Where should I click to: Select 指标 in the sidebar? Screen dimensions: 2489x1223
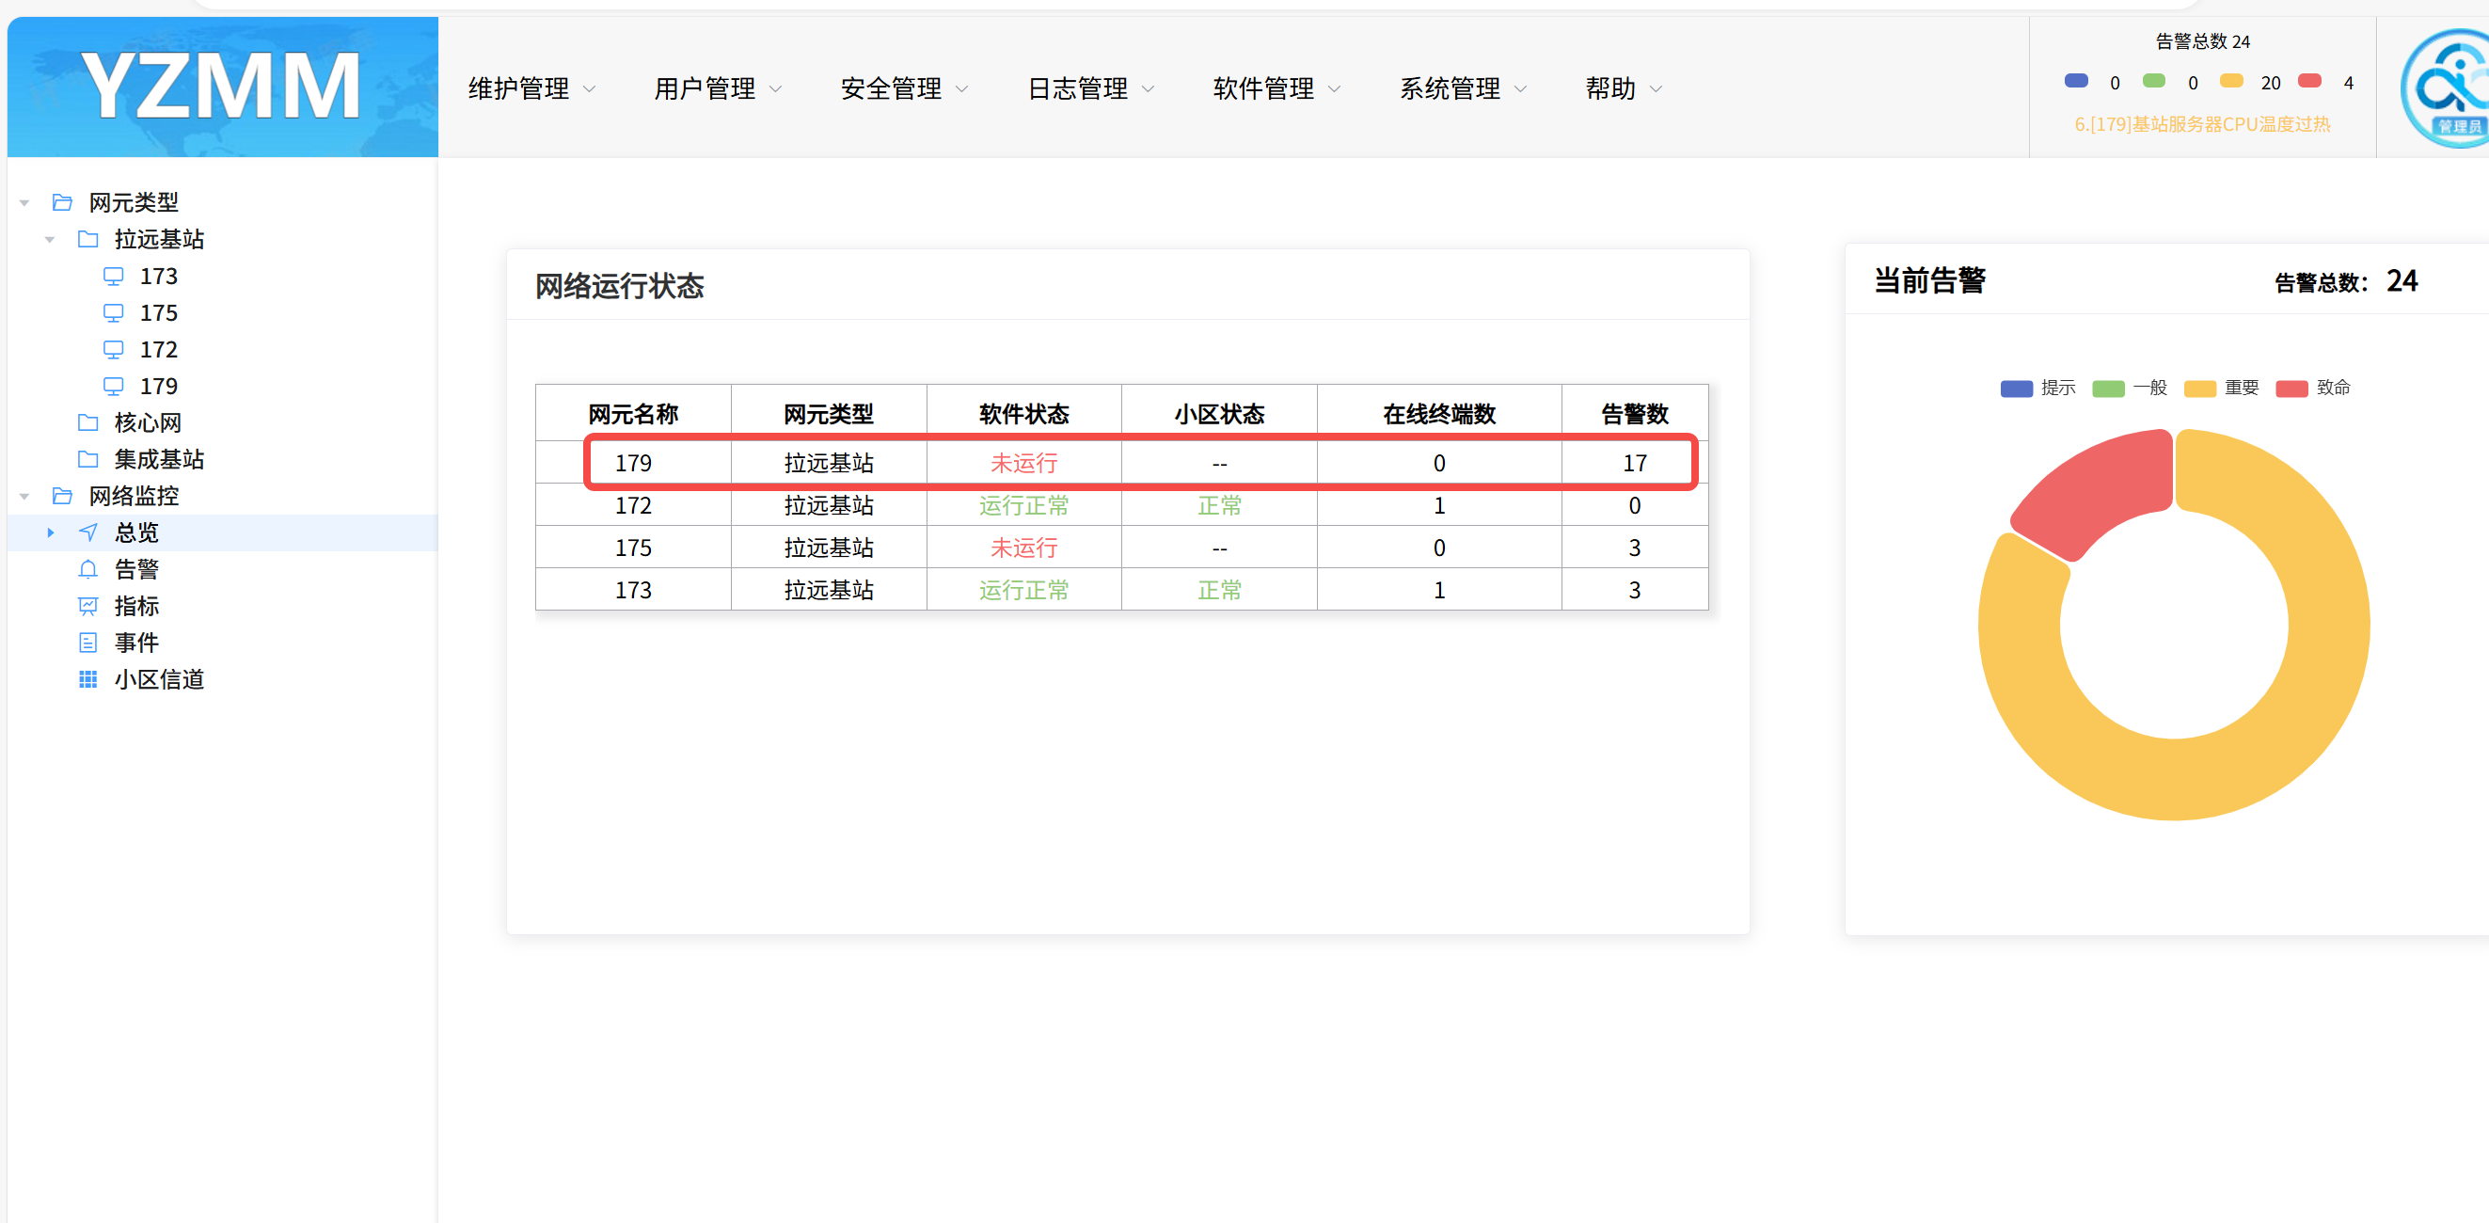[x=137, y=606]
